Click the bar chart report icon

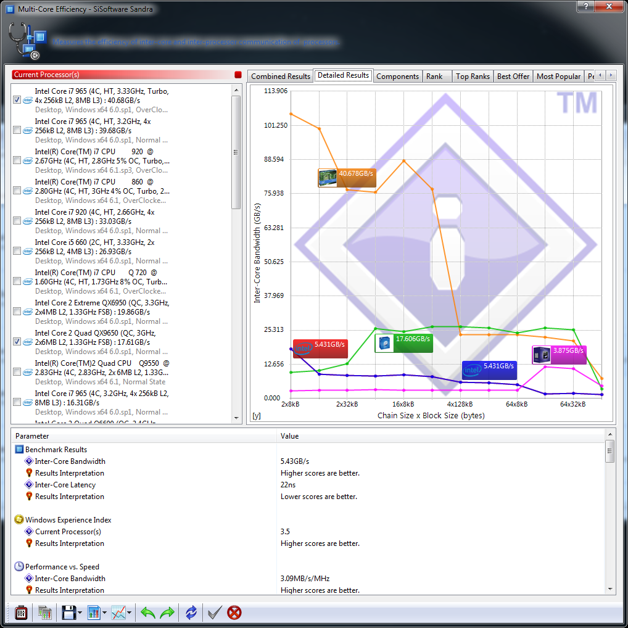93,613
